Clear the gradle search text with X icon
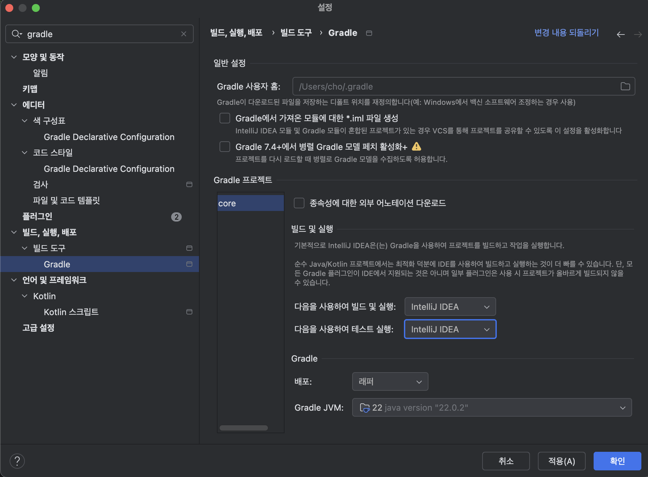The height and width of the screenshot is (477, 648). click(184, 34)
